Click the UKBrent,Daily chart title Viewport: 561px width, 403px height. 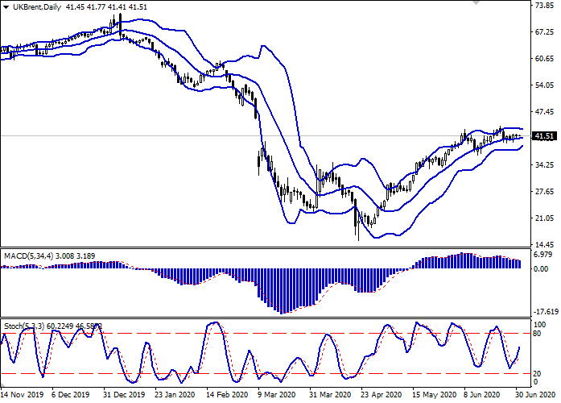(36, 6)
